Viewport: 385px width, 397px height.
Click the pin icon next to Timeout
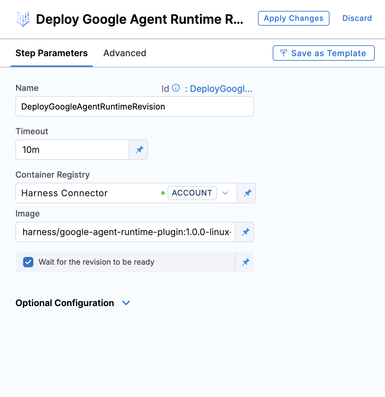point(139,150)
